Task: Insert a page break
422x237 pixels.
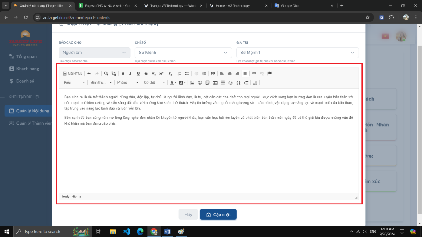Action: tap(246, 83)
